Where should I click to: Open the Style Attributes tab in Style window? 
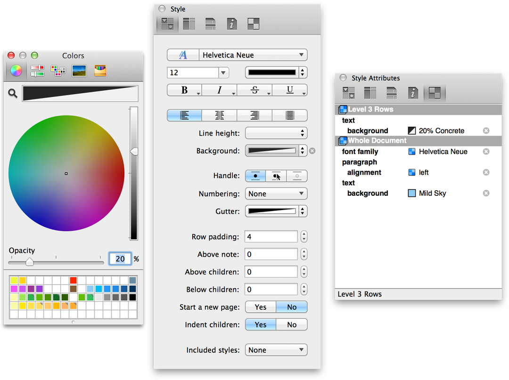click(x=253, y=24)
